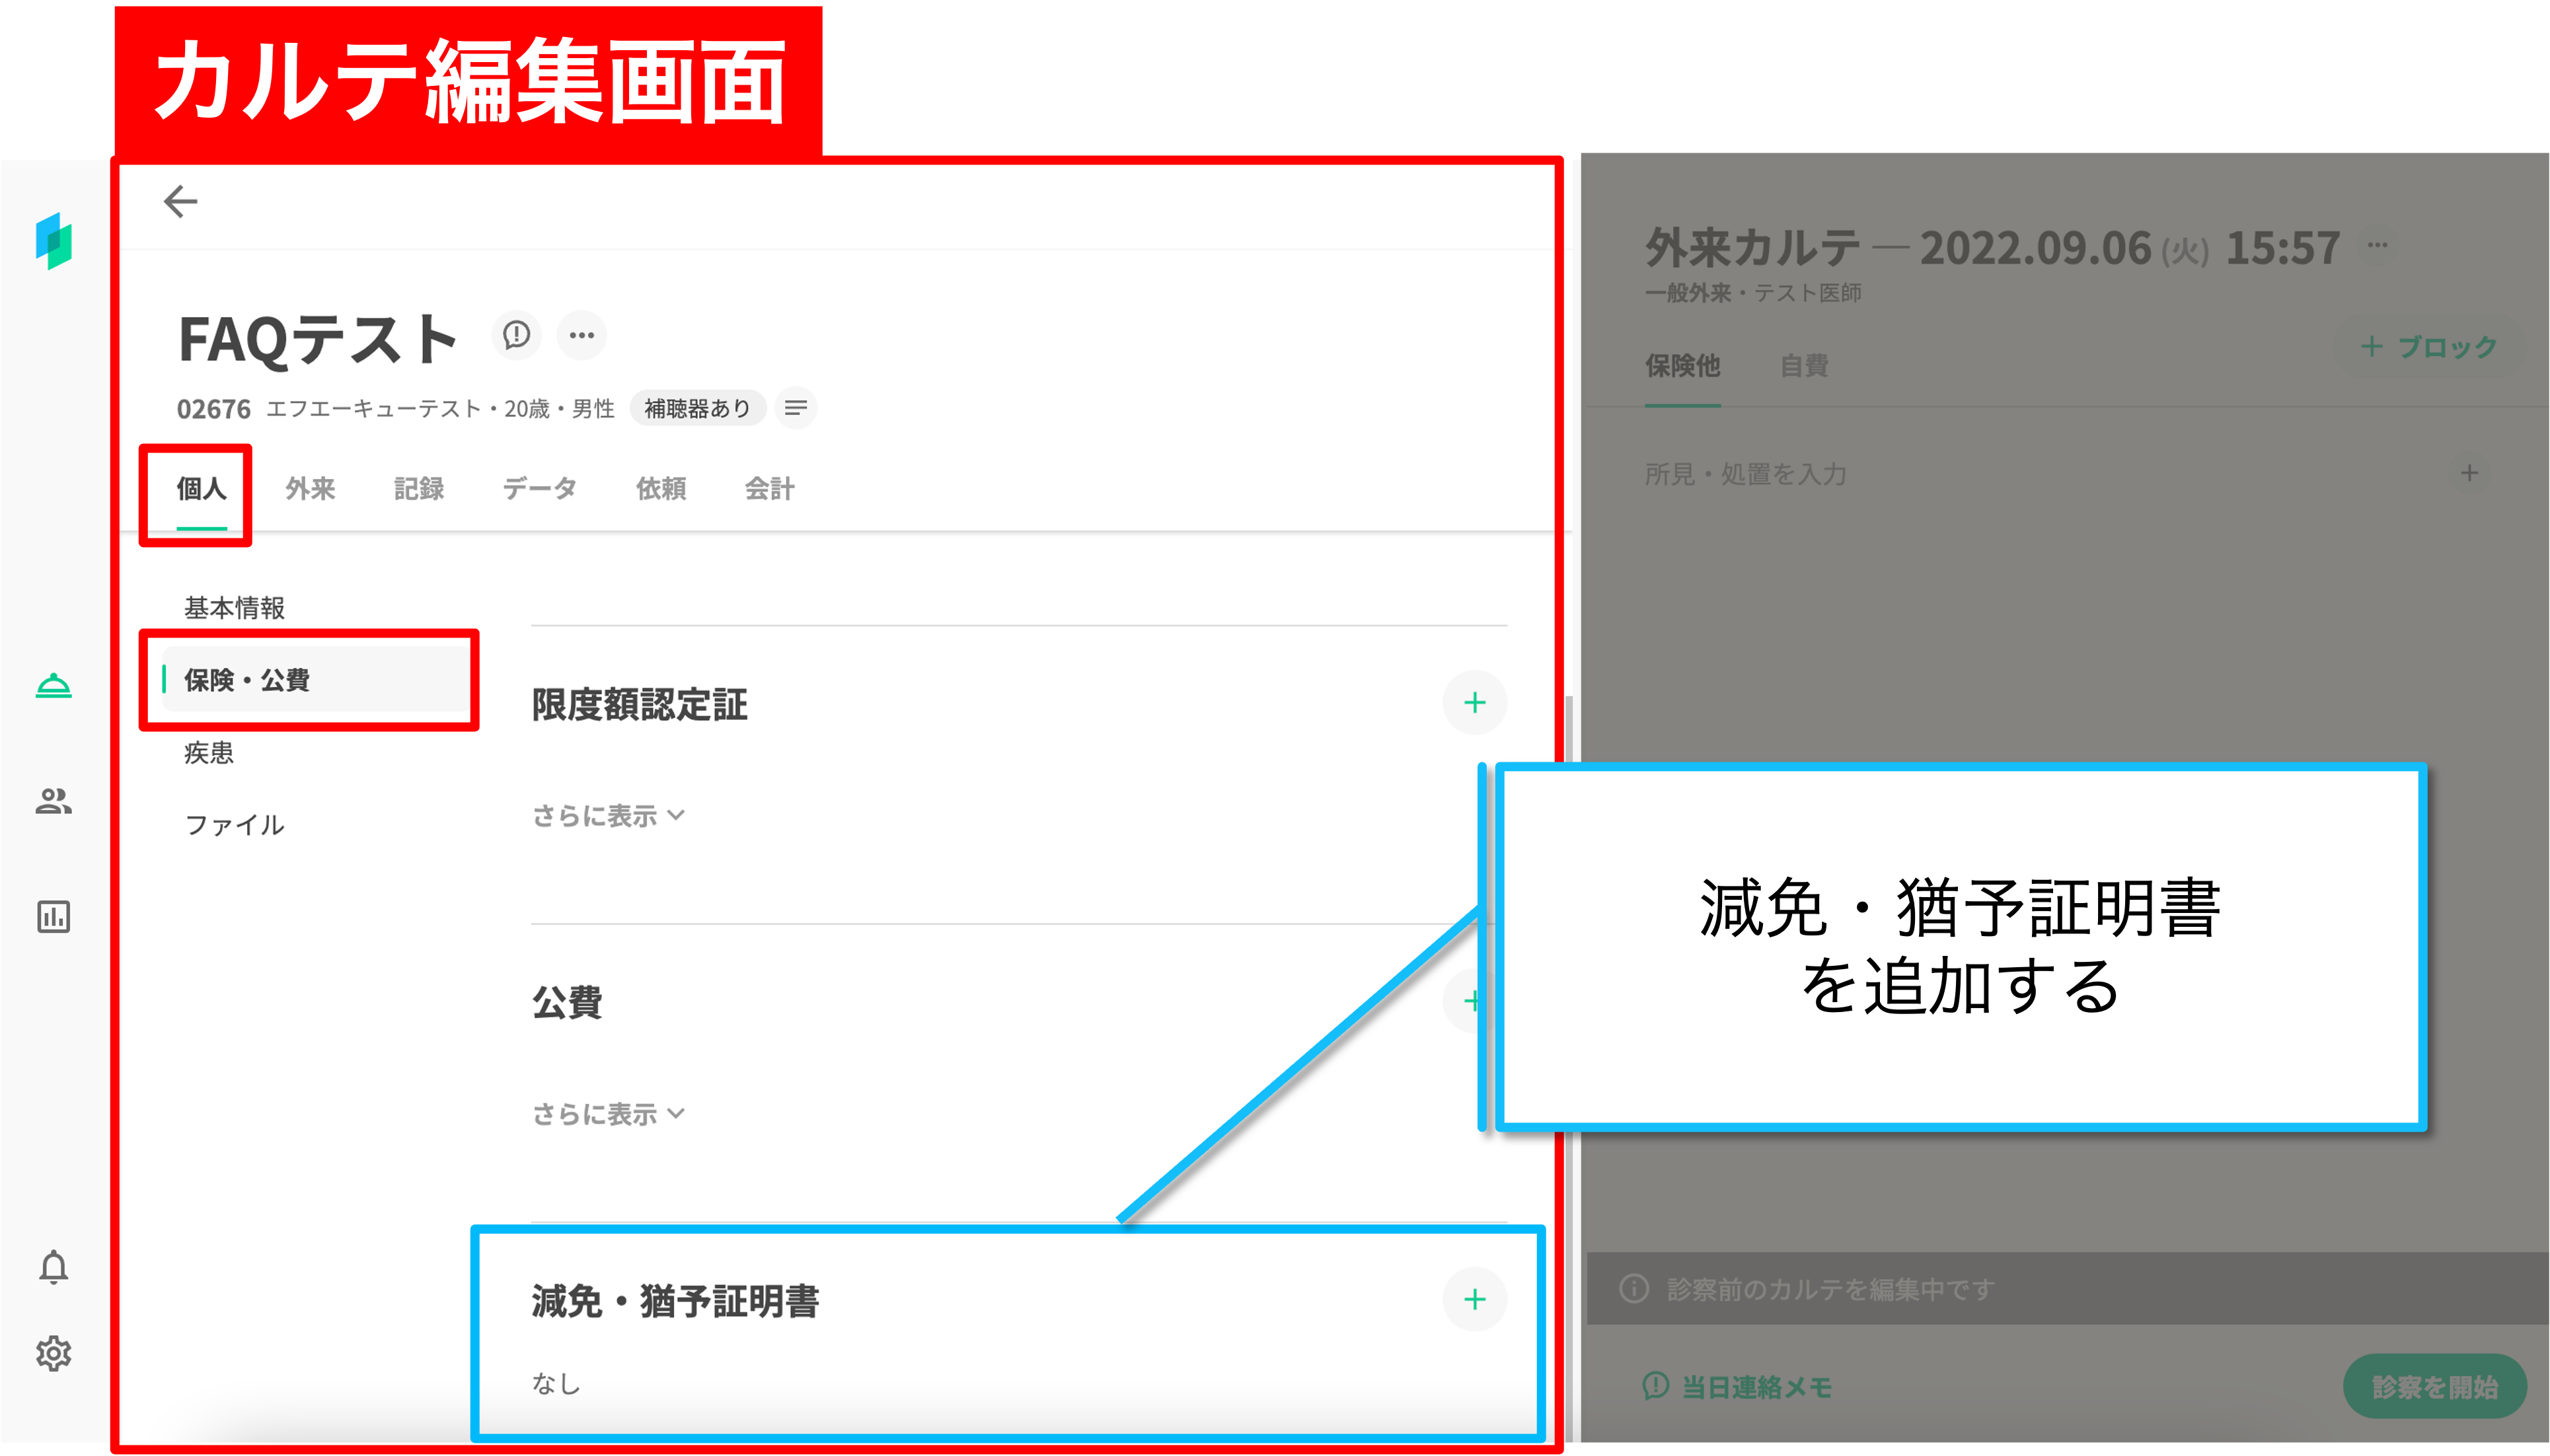Open the chart statistics icon in sidebar
The height and width of the screenshot is (1456, 2550).
click(x=54, y=916)
